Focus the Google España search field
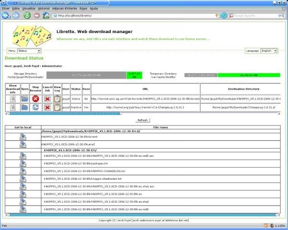 pyautogui.click(x=255, y=16)
